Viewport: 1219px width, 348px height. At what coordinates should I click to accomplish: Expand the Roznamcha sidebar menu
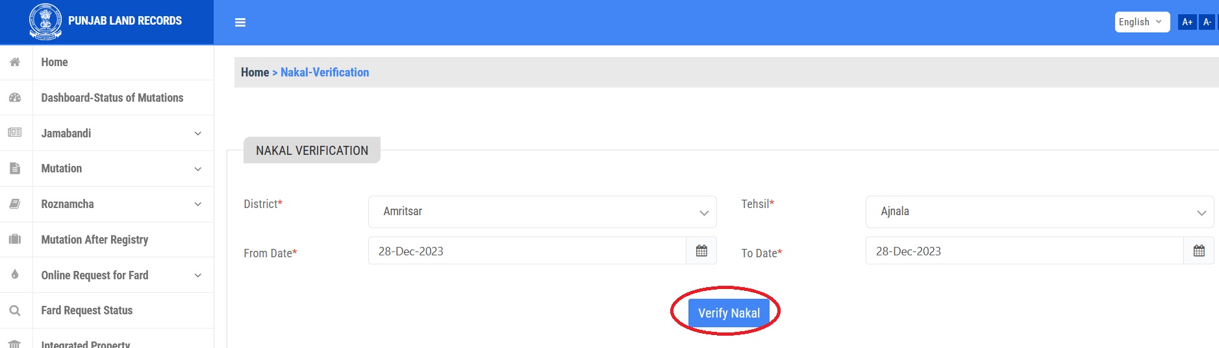coord(121,204)
